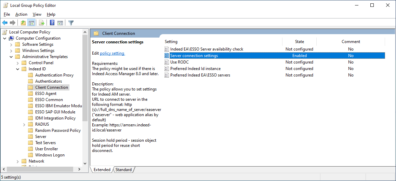This screenshot has width=396, height=181.
Task: Select the ESSO Agent folder in tree
Action: pyautogui.click(x=45, y=94)
